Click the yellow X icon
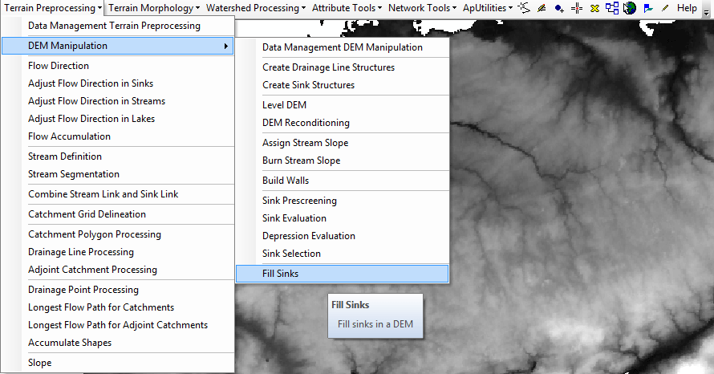 (x=594, y=8)
